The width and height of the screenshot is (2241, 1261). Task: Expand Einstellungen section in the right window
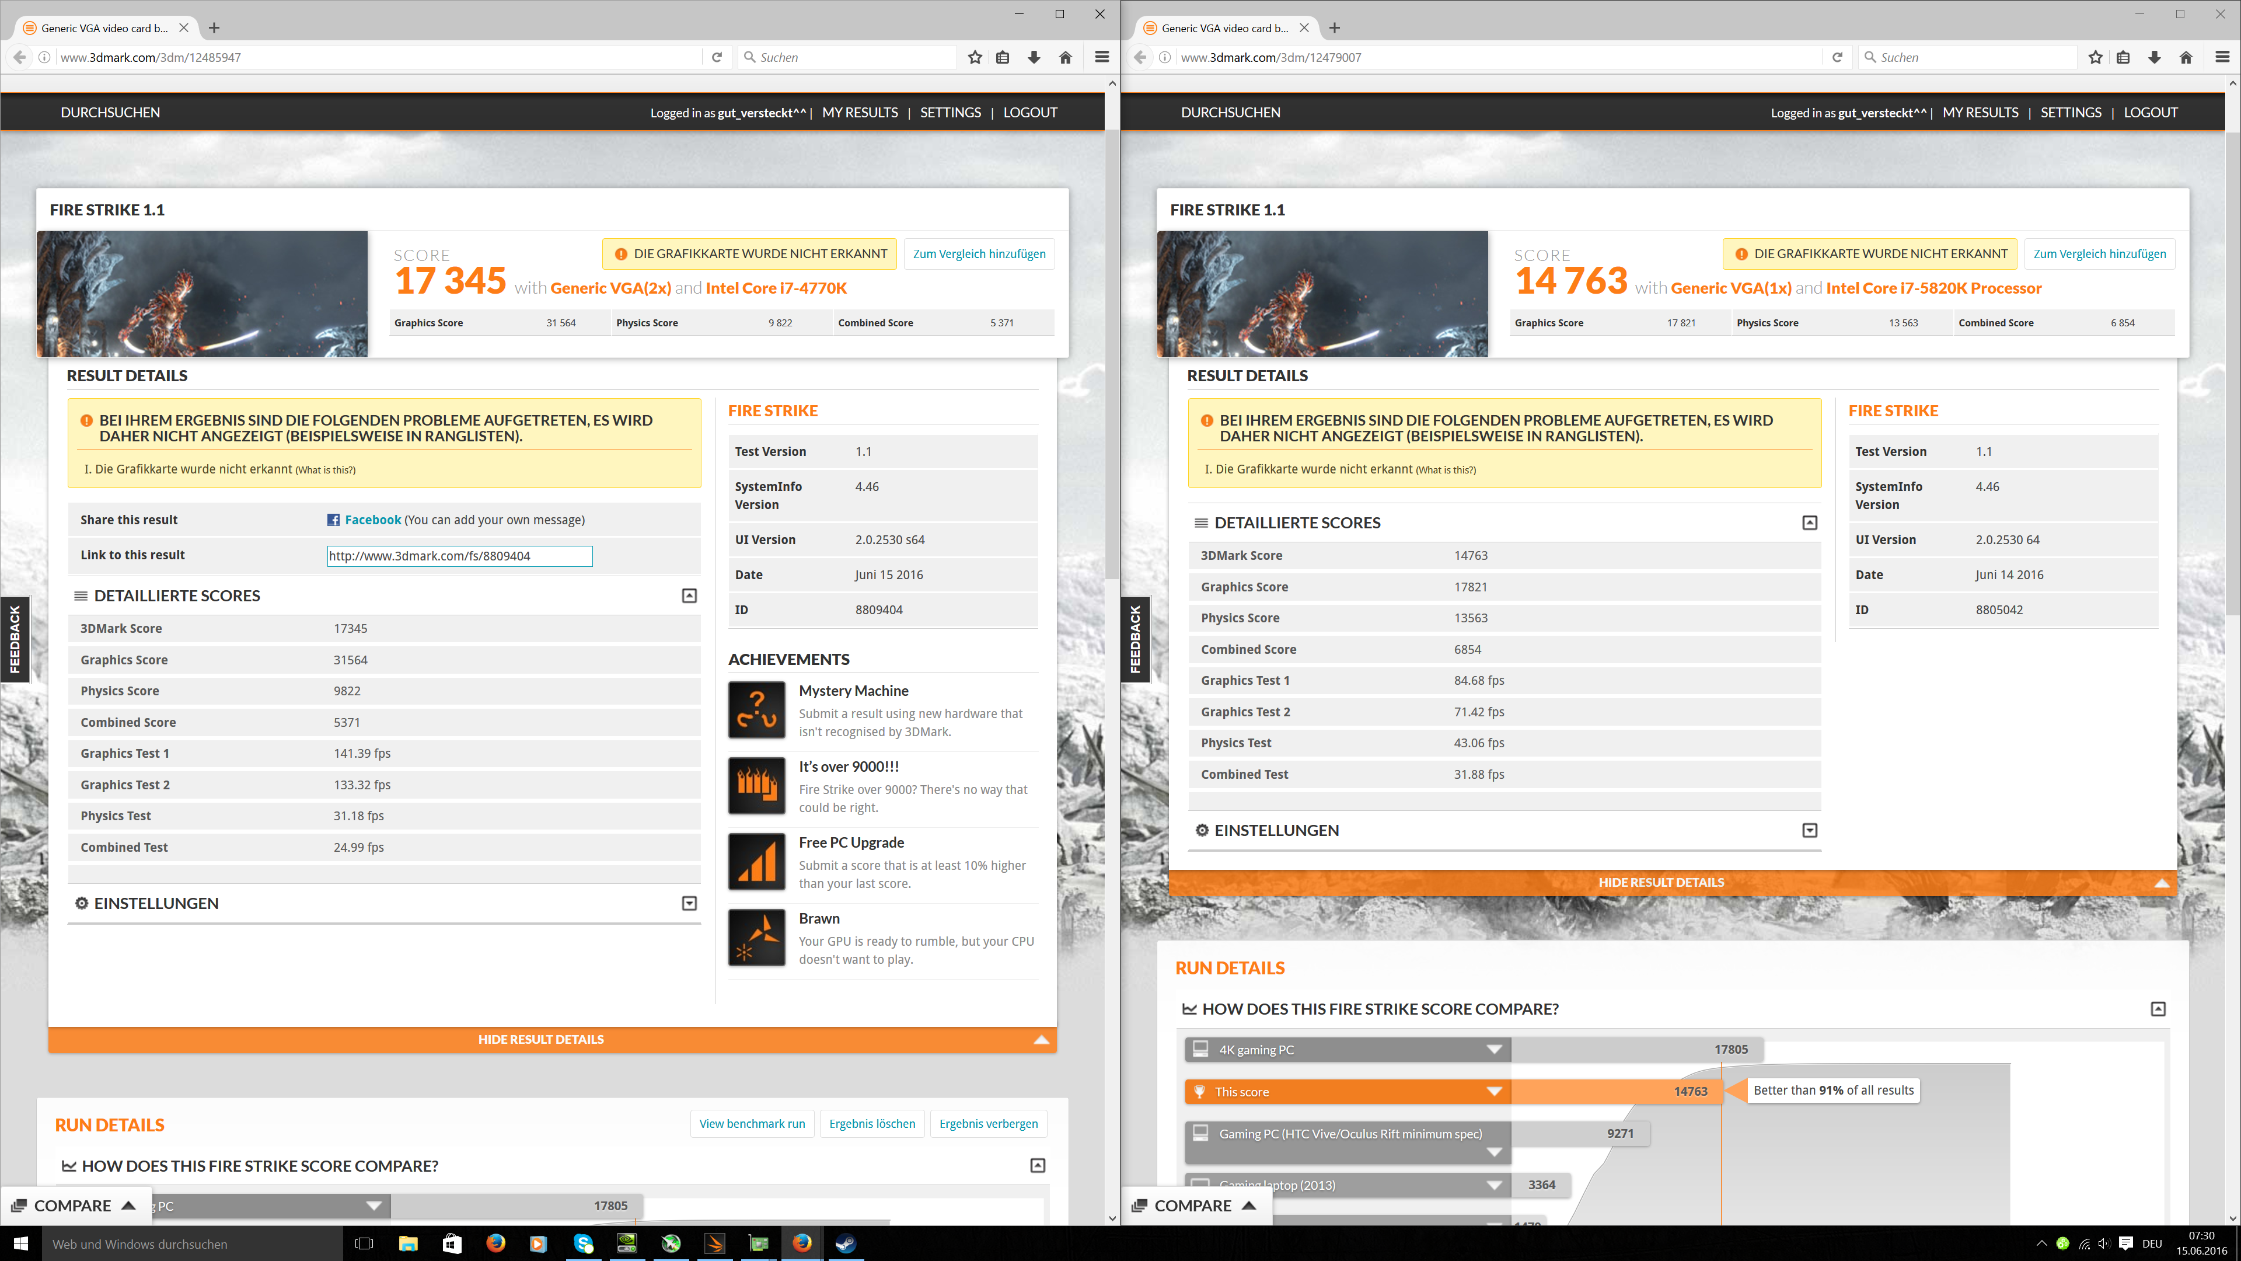coord(1810,830)
